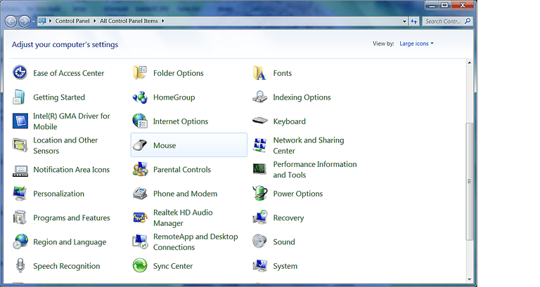The width and height of the screenshot is (540, 287).
Task: Open the Mouse settings icon
Action: coord(140,145)
